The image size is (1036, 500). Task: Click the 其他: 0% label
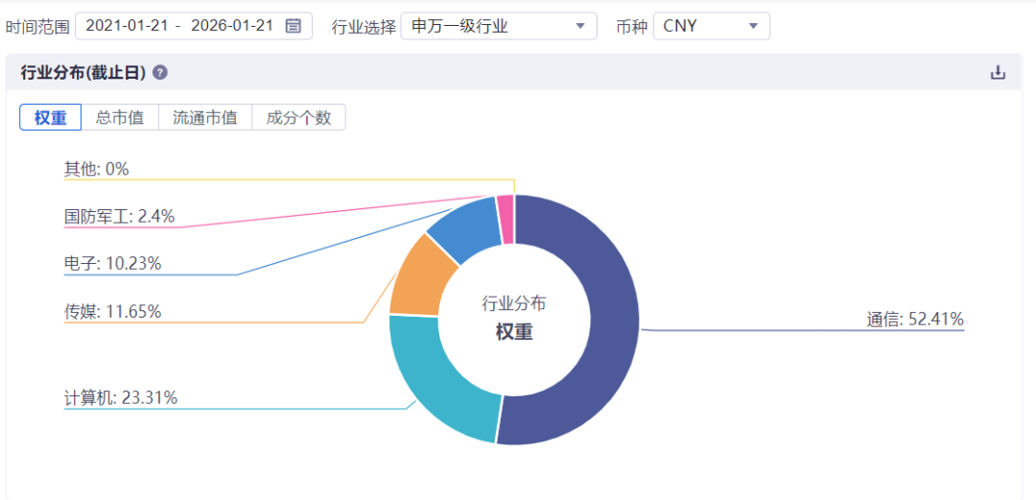coord(97,169)
